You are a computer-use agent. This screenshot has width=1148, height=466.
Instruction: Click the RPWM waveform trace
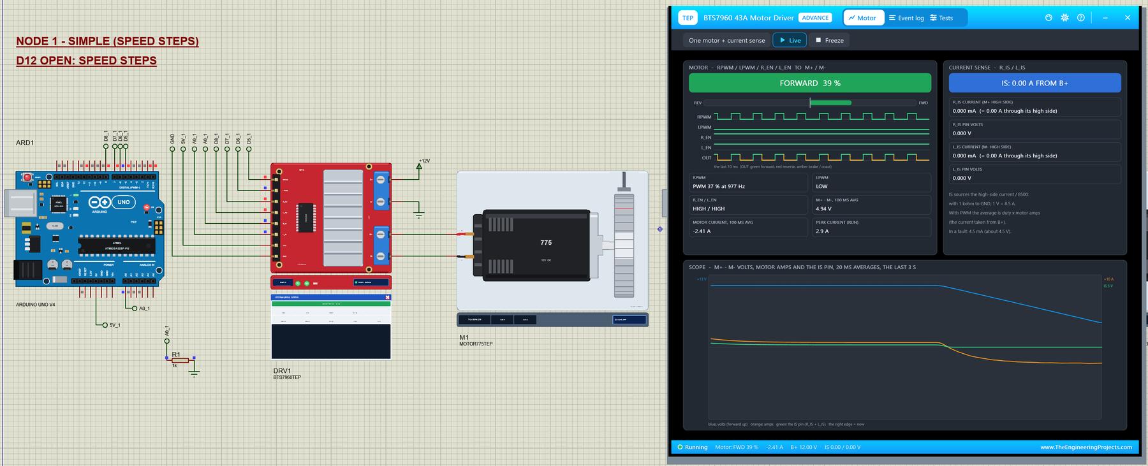coord(821,117)
